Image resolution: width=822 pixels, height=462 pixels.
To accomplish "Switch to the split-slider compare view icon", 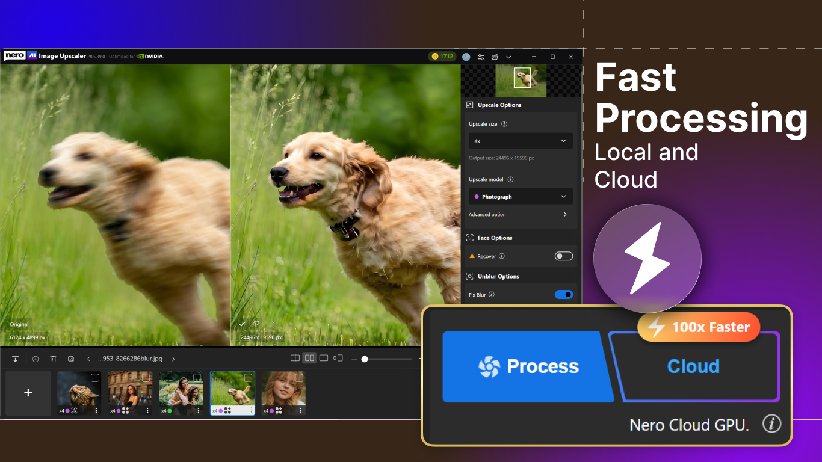I will (x=295, y=358).
